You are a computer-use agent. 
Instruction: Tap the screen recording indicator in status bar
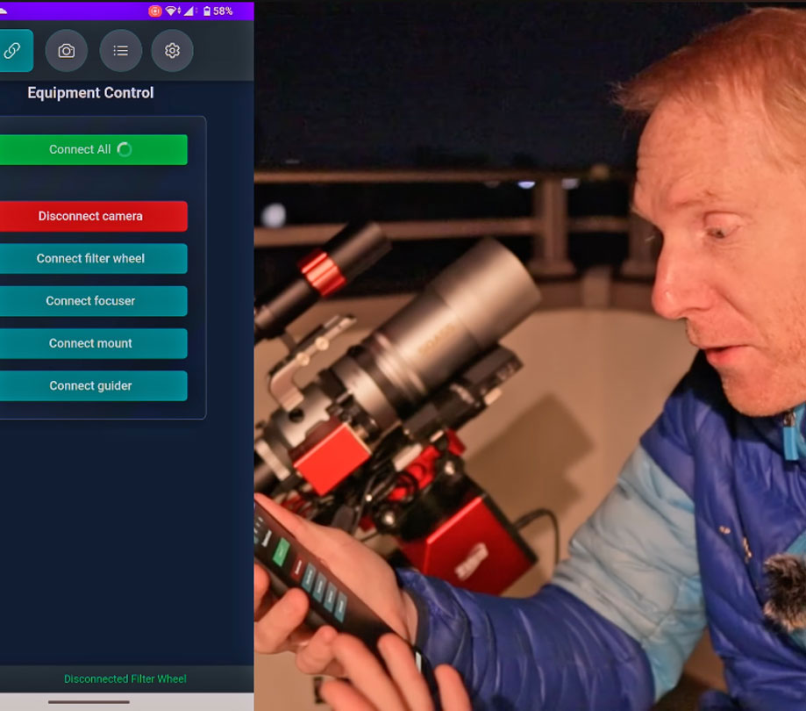pos(155,11)
